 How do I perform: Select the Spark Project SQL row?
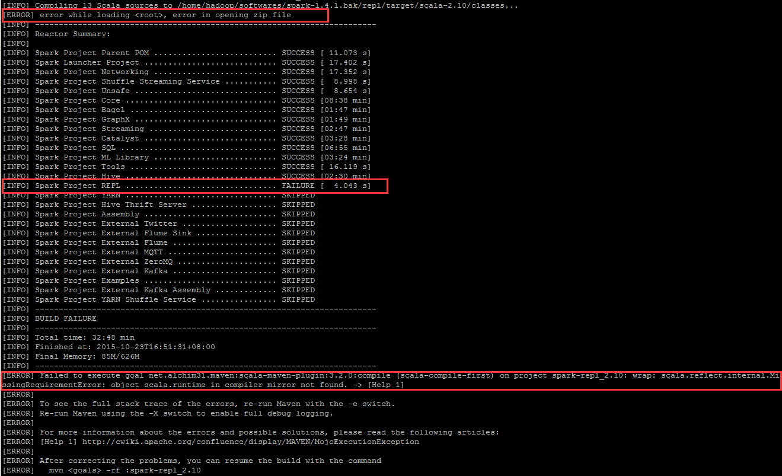187,148
